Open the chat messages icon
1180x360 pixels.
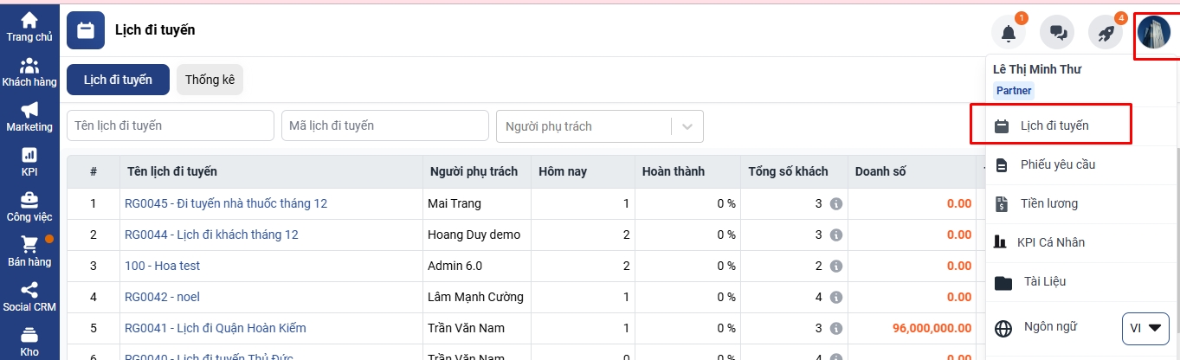1057,33
